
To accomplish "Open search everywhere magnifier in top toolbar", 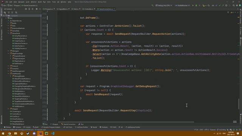I will (x=234, y=5).
